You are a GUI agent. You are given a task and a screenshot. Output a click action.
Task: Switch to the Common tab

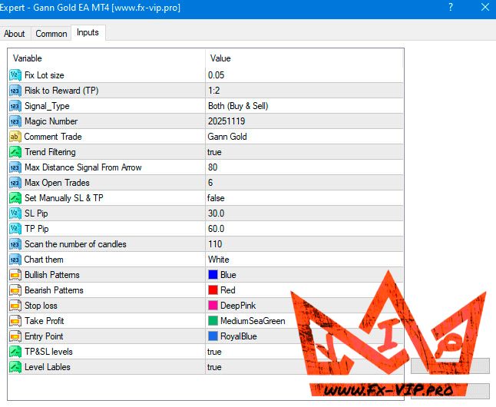click(51, 34)
